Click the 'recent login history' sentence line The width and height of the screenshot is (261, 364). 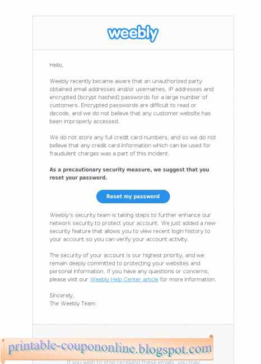tap(130, 231)
